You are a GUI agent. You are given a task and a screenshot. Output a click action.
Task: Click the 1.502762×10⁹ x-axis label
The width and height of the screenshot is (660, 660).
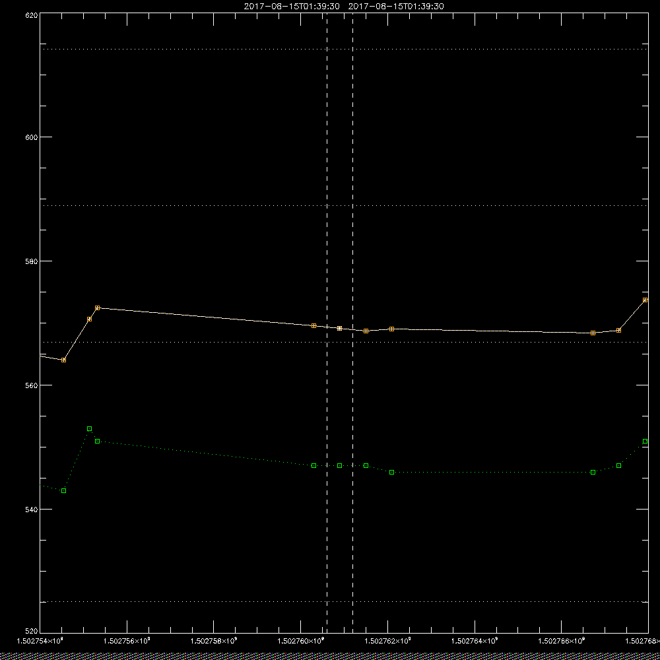(387, 641)
